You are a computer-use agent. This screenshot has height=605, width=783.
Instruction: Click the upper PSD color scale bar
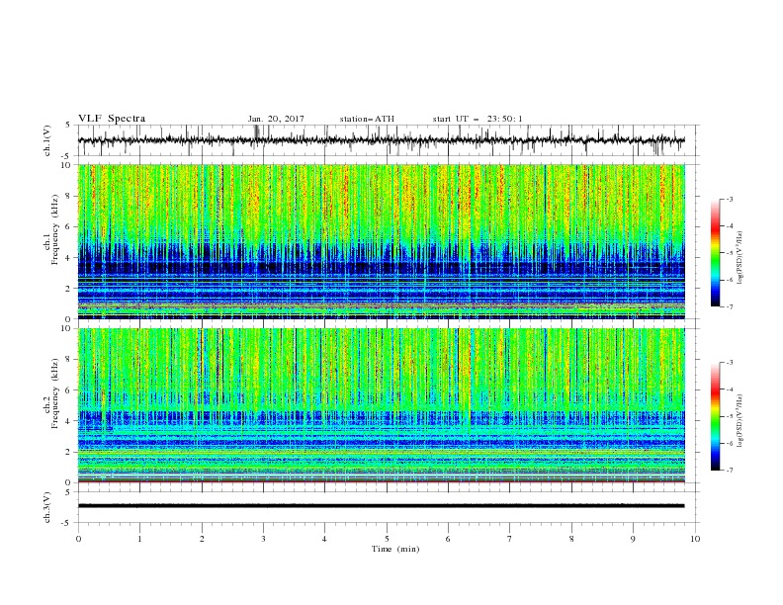coord(716,253)
